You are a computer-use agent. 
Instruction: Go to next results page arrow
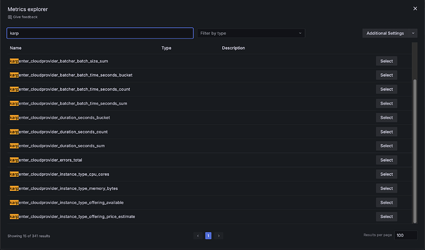point(219,236)
